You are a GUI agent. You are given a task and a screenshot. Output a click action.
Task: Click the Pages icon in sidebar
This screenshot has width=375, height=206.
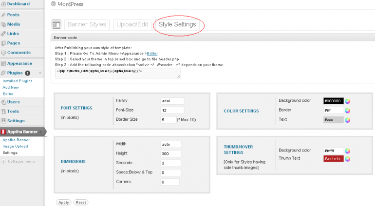[3, 43]
